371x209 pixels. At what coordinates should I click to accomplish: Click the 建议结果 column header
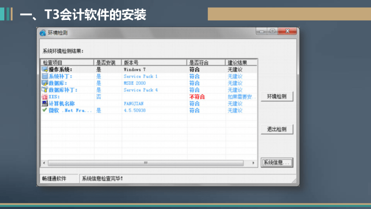pyautogui.click(x=241, y=63)
